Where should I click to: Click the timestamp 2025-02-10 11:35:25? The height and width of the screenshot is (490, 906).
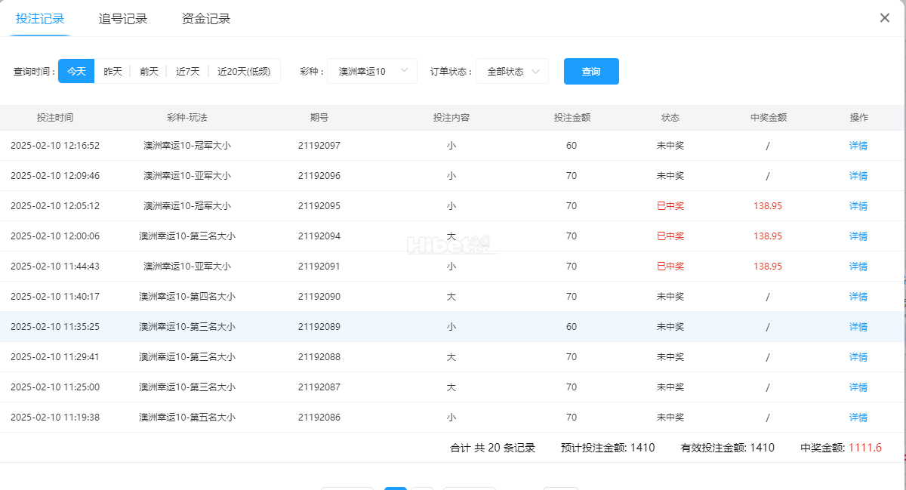(55, 327)
